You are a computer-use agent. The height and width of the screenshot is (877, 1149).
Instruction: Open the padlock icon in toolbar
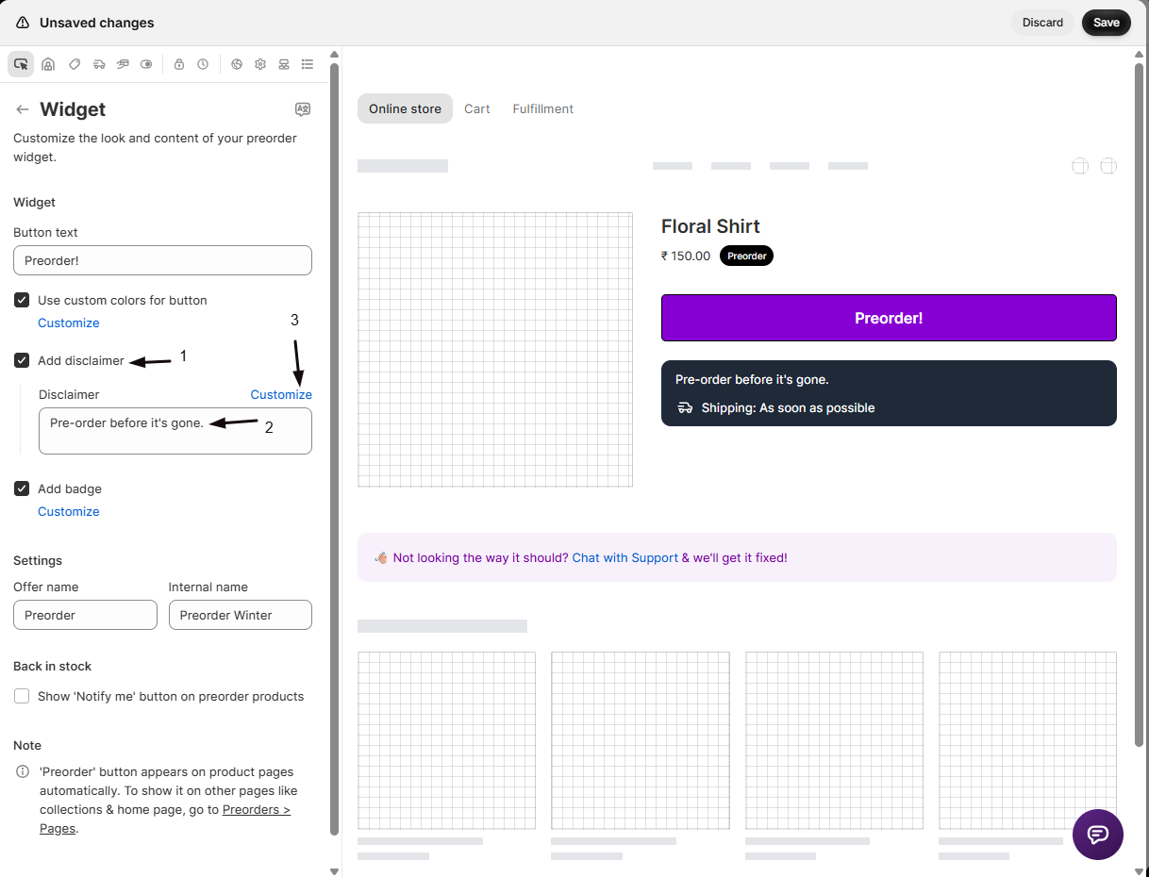point(179,64)
